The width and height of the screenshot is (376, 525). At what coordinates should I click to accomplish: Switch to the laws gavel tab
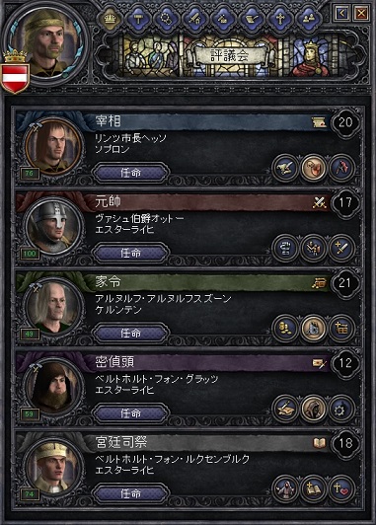[138, 19]
